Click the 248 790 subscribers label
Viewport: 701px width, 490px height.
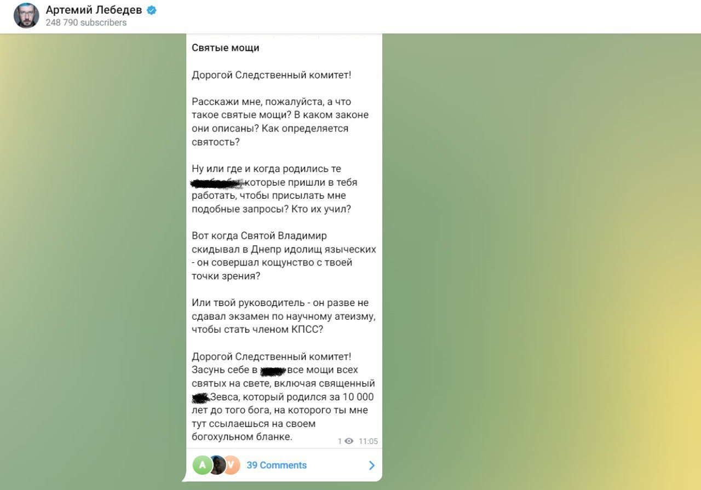[x=86, y=22]
